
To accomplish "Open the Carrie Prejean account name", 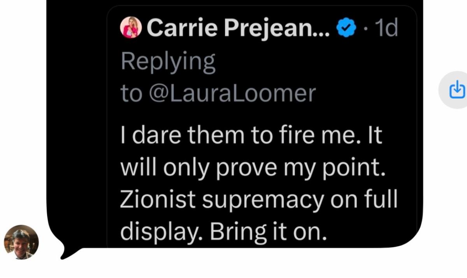I will coord(238,28).
